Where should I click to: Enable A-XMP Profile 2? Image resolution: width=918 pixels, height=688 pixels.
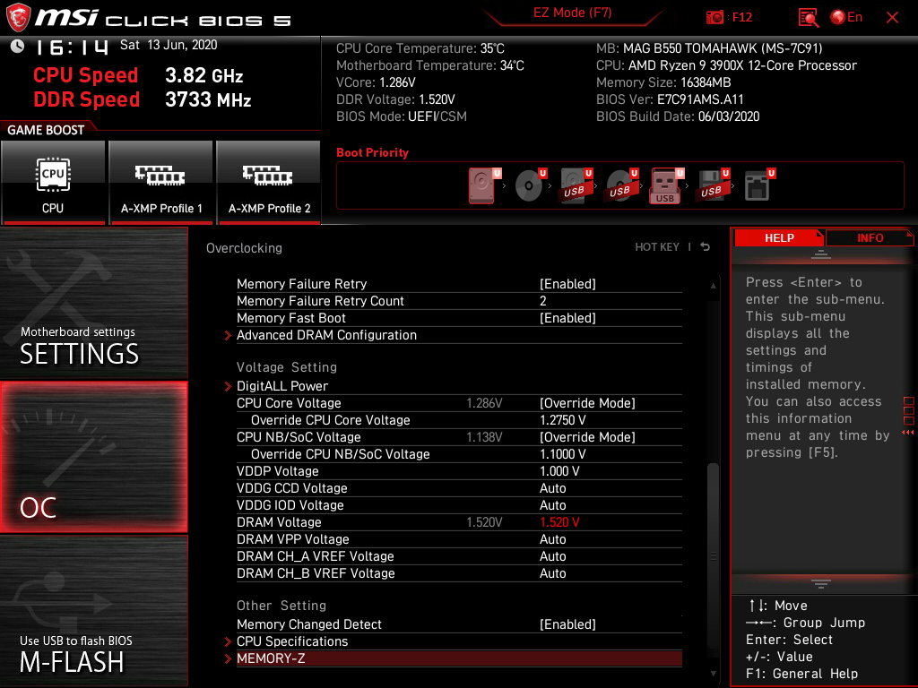click(x=269, y=182)
